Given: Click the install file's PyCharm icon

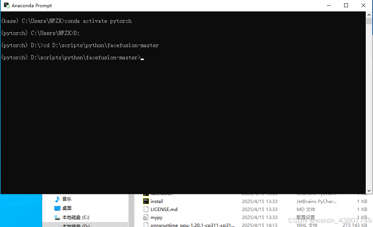Looking at the screenshot, I should click(x=146, y=201).
